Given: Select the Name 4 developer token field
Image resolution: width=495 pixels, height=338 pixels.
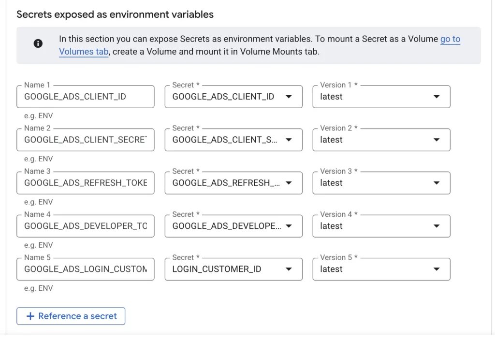Looking at the screenshot, I should (85, 226).
